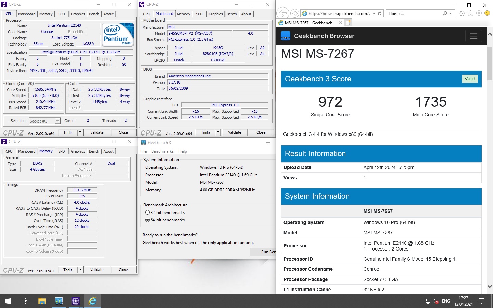Click the Intel Pentium inside logo

[x=118, y=34]
